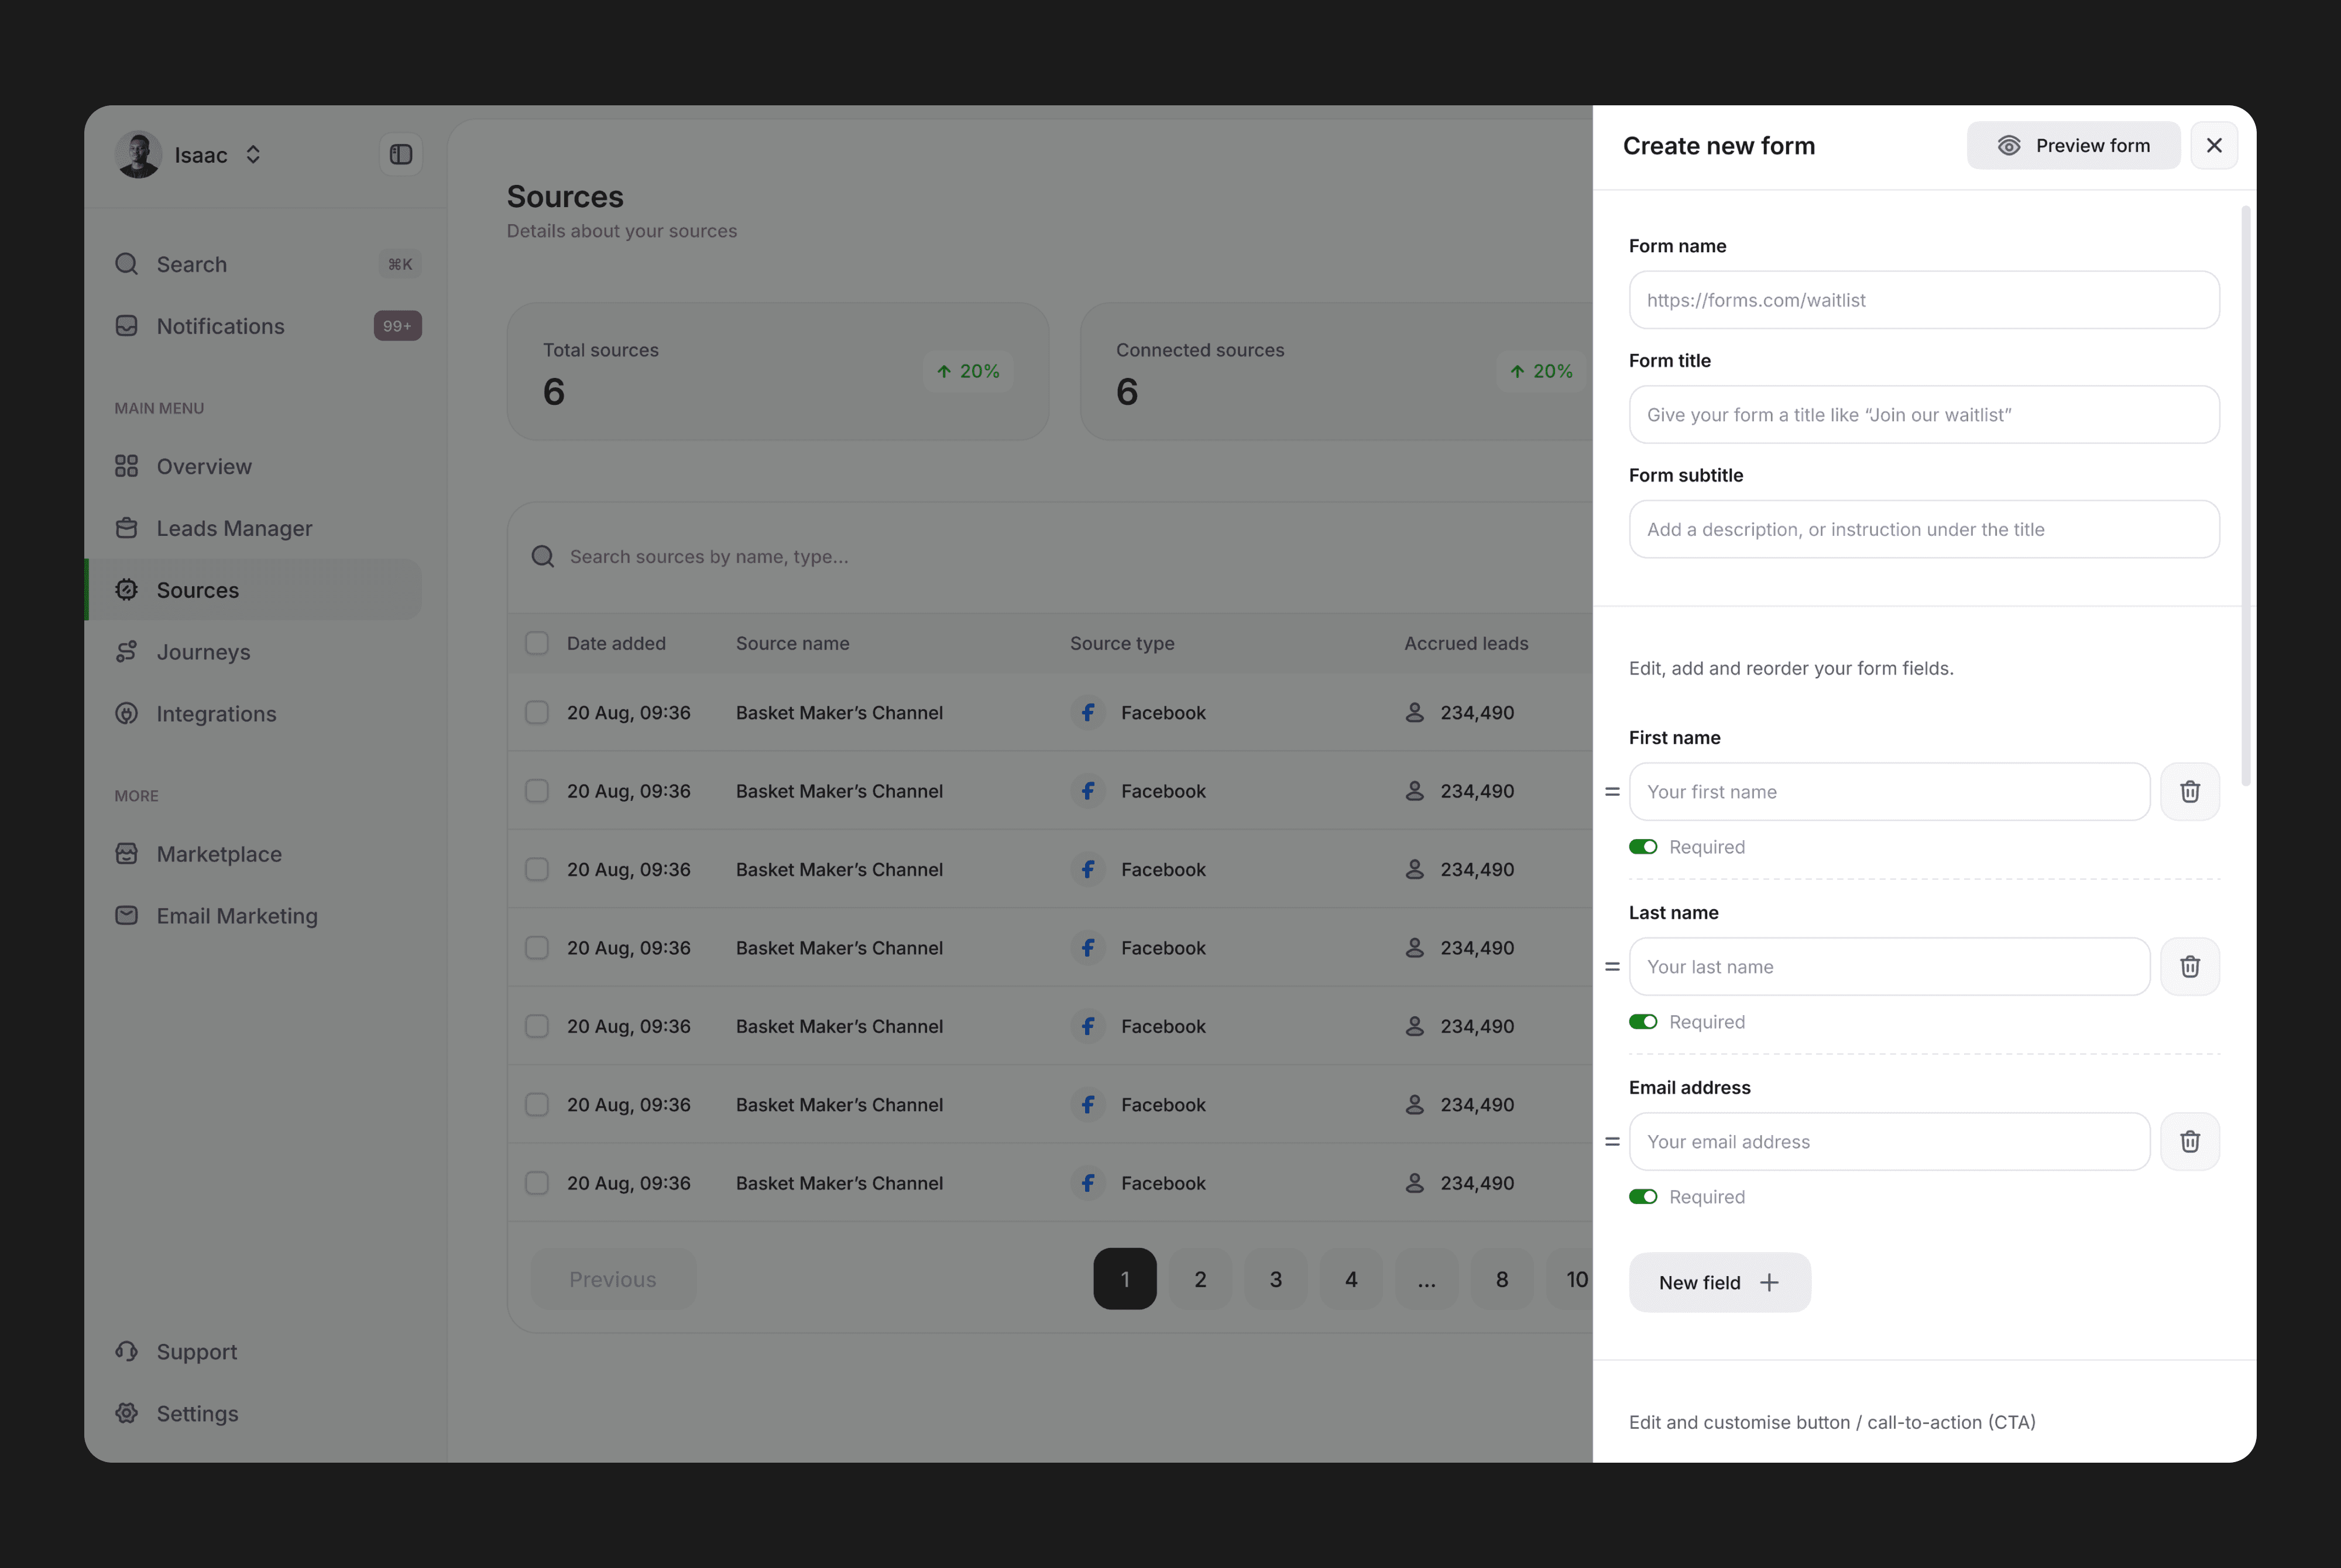Collapse the sidebar with the panel icon
The image size is (2341, 1568).
tap(401, 154)
